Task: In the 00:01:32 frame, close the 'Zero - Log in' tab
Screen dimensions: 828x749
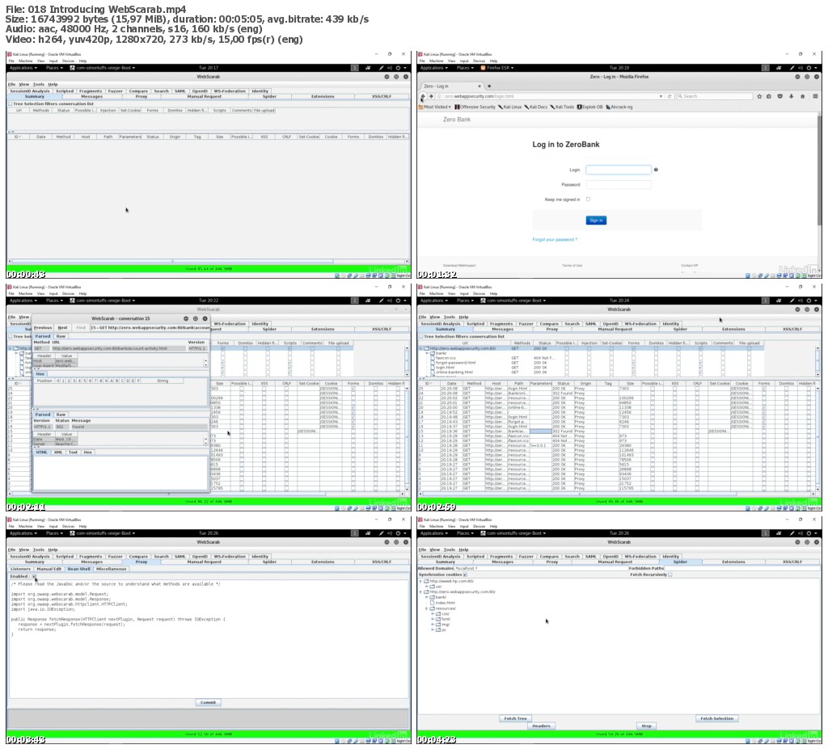Action: (x=479, y=86)
